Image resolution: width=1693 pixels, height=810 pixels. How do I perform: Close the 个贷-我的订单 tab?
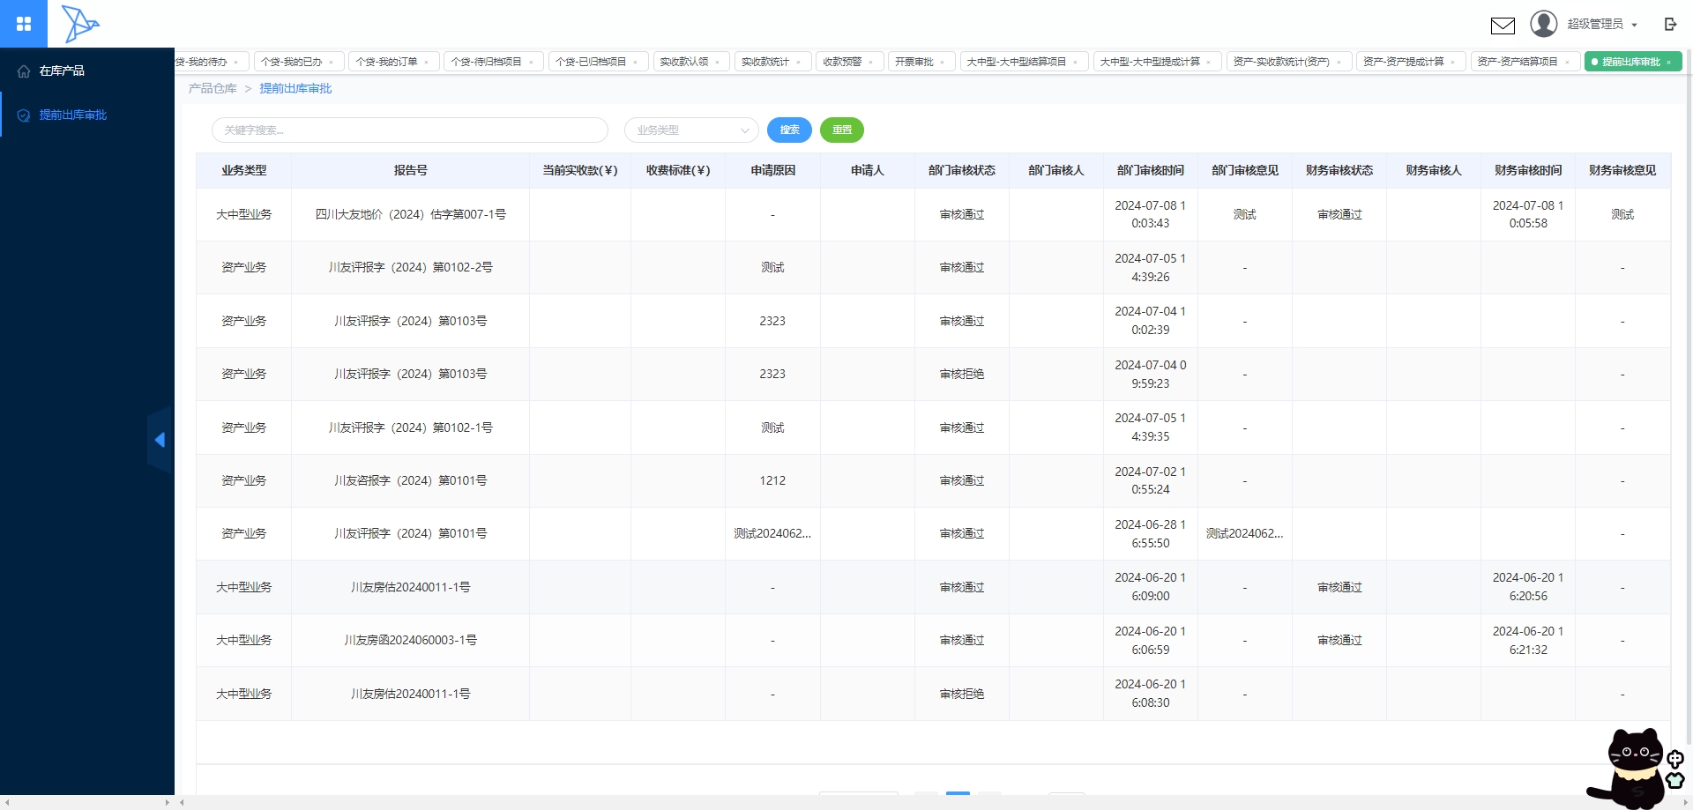(x=427, y=62)
